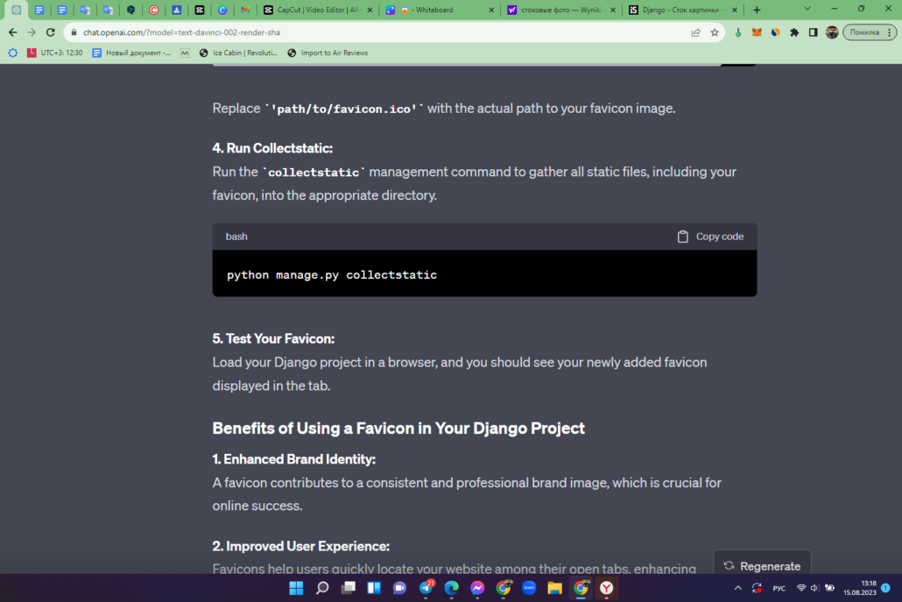
Task: Open the Ice Cabin bookmark
Action: point(238,53)
